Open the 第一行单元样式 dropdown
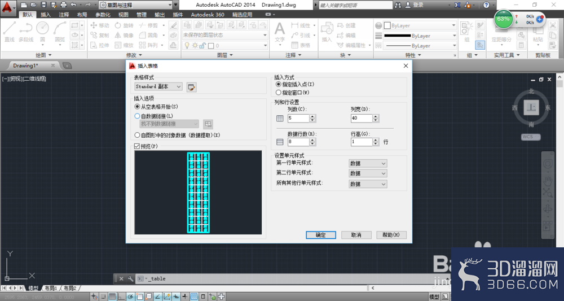This screenshot has height=301, width=564. pos(368,163)
